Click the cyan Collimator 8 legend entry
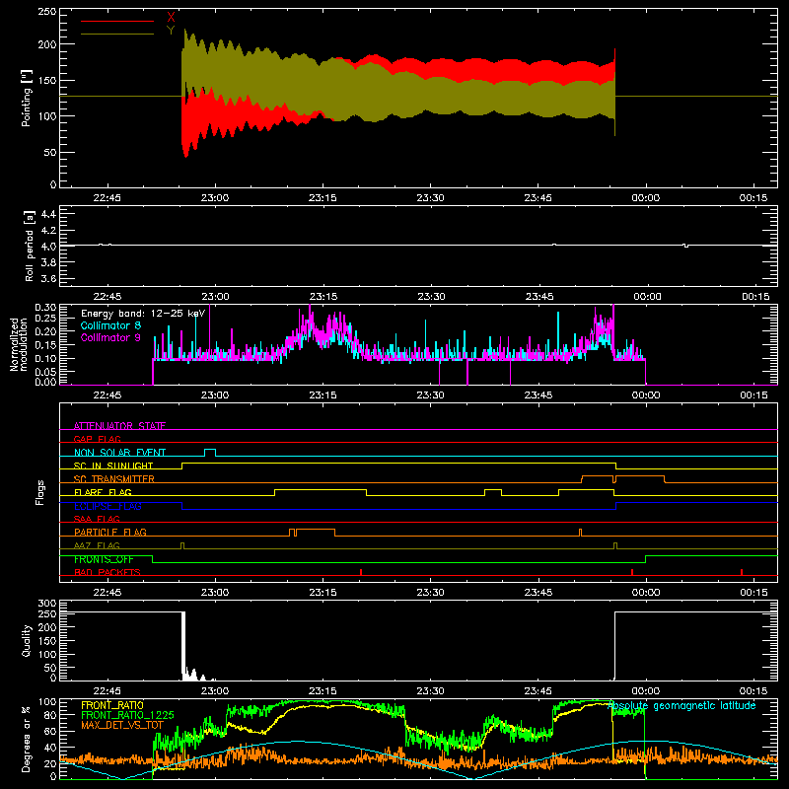The image size is (789, 789). [x=110, y=325]
